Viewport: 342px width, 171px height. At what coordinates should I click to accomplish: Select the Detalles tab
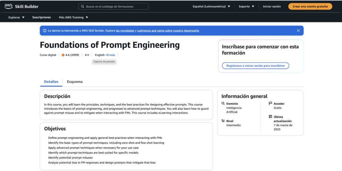[51, 82]
